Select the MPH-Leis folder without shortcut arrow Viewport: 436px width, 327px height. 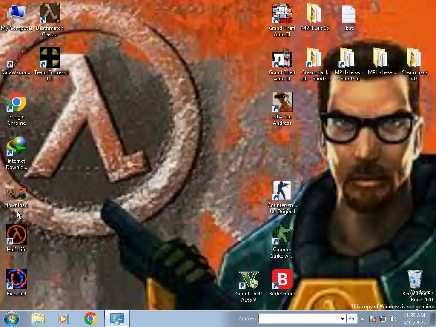coord(381,61)
